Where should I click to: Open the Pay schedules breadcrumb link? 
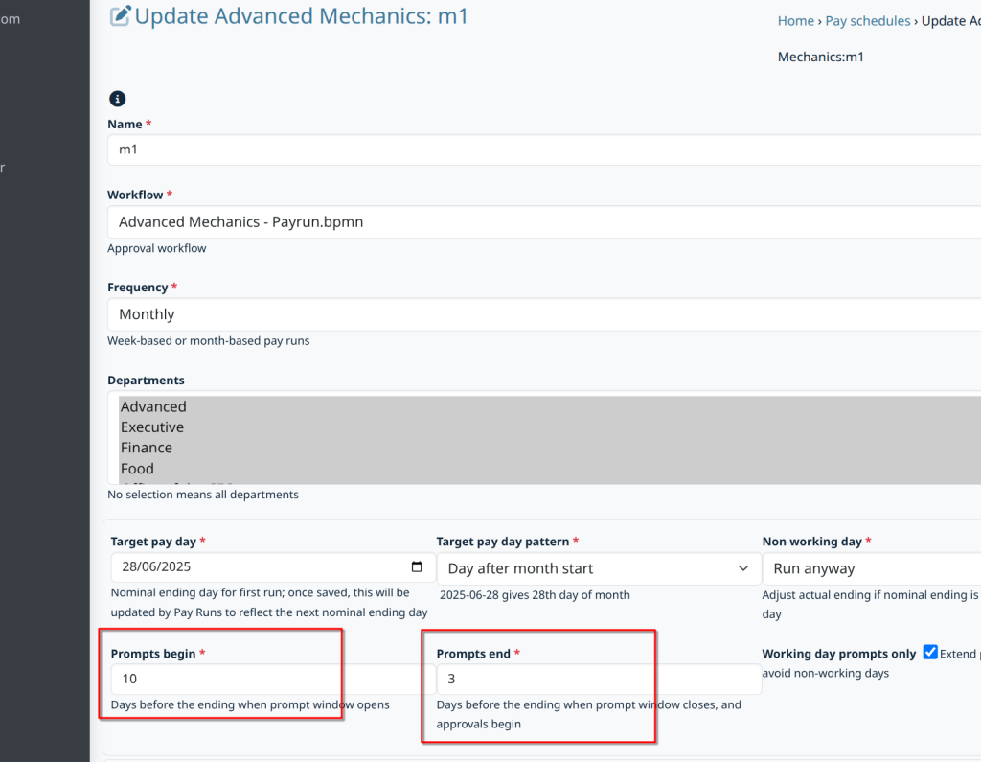point(867,21)
